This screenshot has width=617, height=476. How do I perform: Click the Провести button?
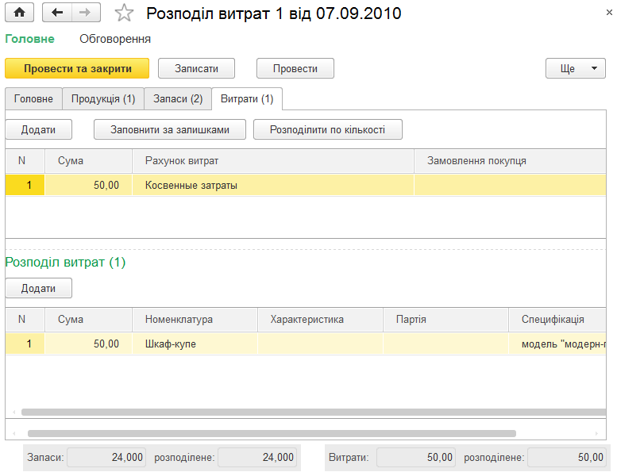[x=295, y=68]
